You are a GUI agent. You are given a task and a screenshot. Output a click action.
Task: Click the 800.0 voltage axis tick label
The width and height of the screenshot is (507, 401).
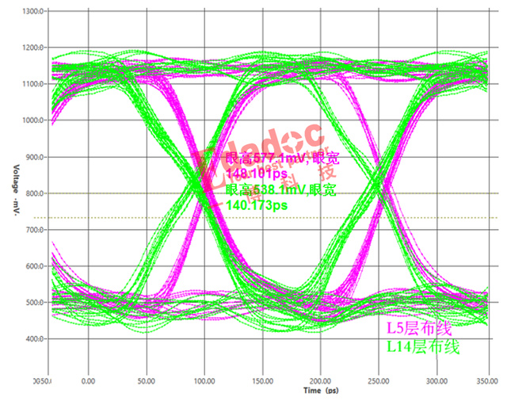(34, 193)
